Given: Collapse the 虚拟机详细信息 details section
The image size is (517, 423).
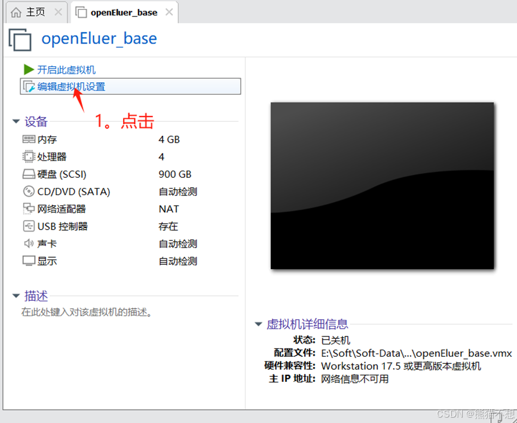Looking at the screenshot, I should tap(258, 324).
